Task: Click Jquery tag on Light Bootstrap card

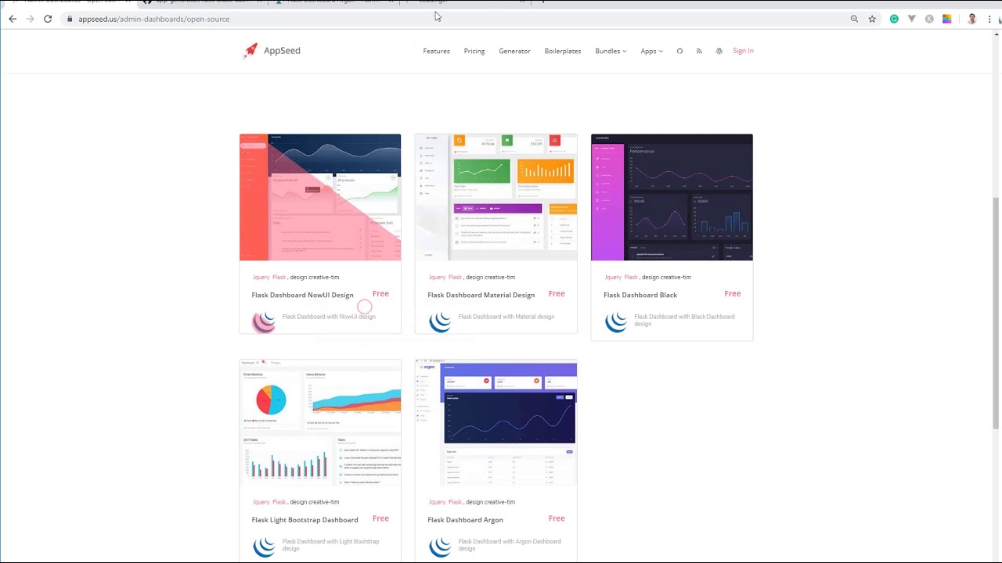Action: (261, 502)
